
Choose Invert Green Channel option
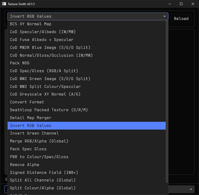pos(87,133)
